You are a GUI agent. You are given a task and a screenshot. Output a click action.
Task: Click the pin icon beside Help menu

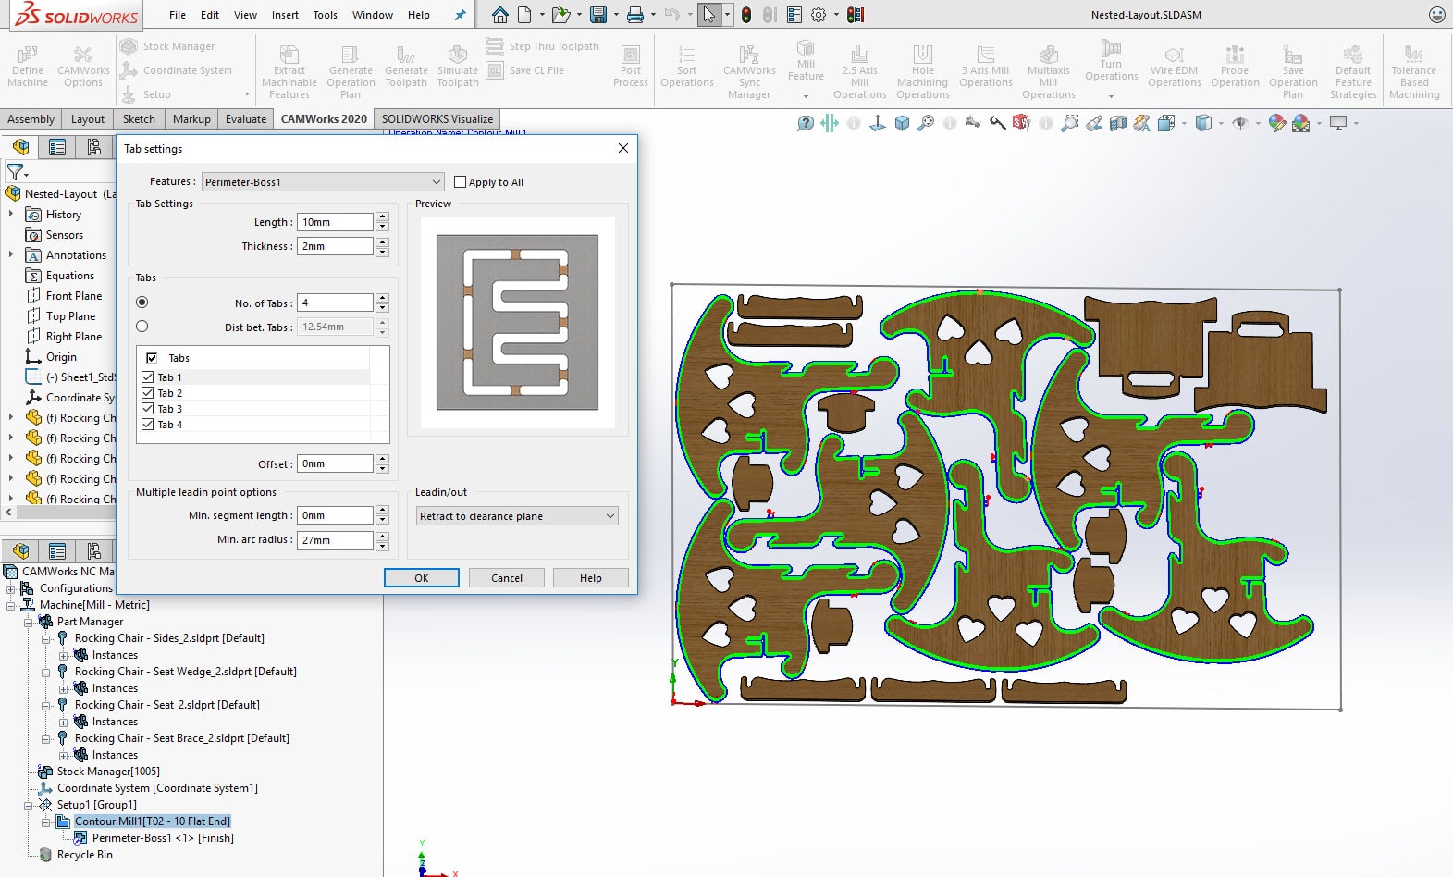point(460,15)
